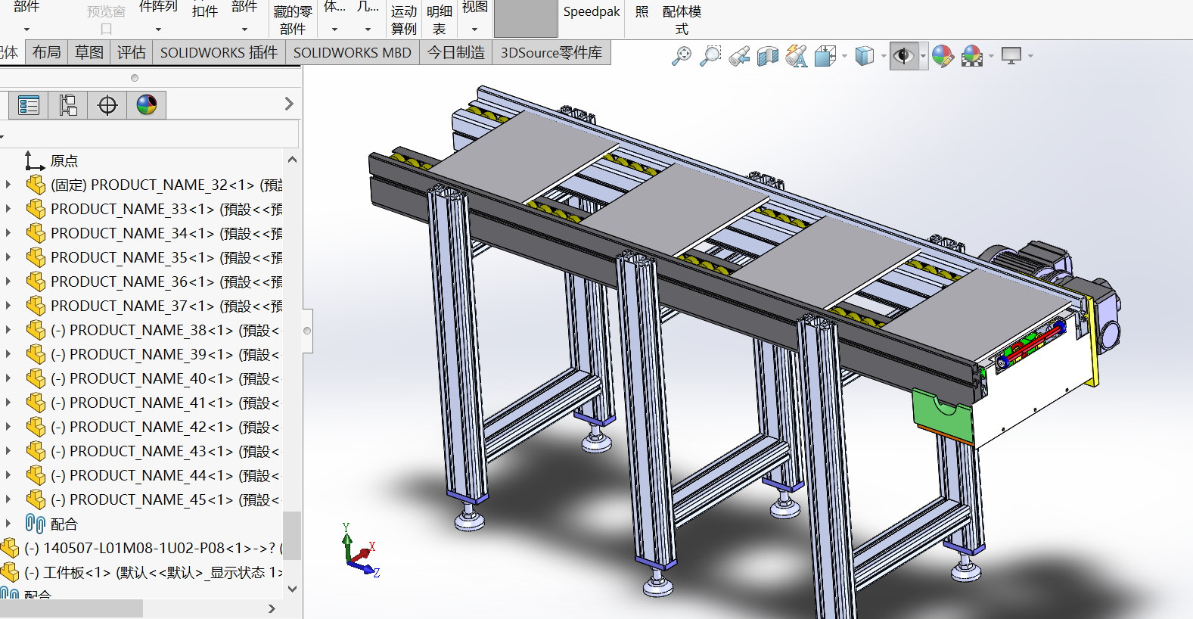1193x619 pixels.
Task: Switch to the ConfigurationManager tab icon
Action: click(68, 105)
